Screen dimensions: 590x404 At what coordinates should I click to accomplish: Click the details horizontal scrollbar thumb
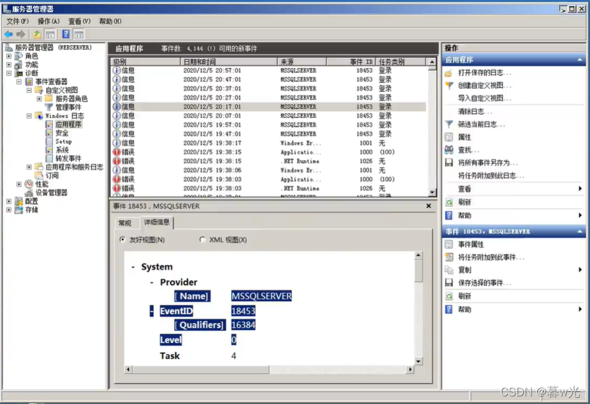point(200,370)
